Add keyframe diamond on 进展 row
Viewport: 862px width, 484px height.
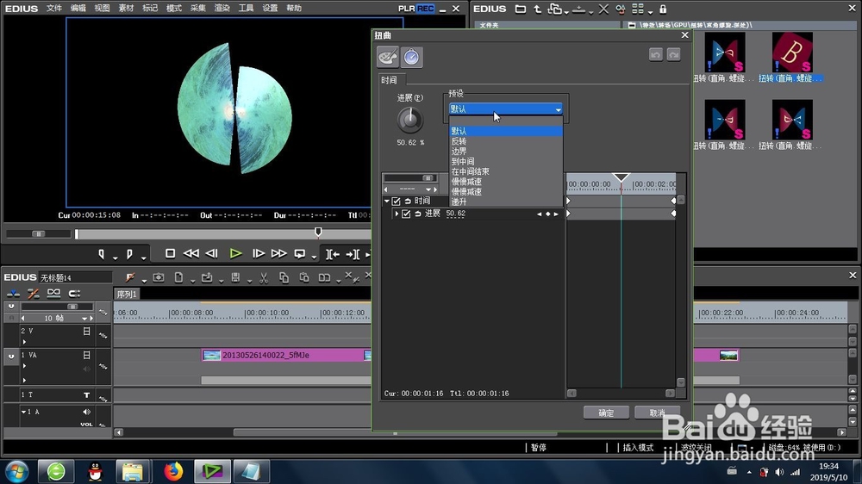point(547,214)
